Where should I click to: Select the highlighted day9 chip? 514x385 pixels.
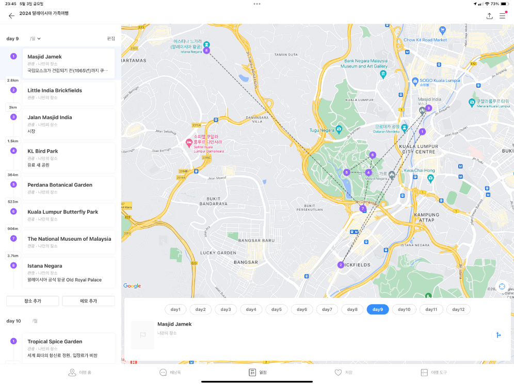click(x=378, y=309)
